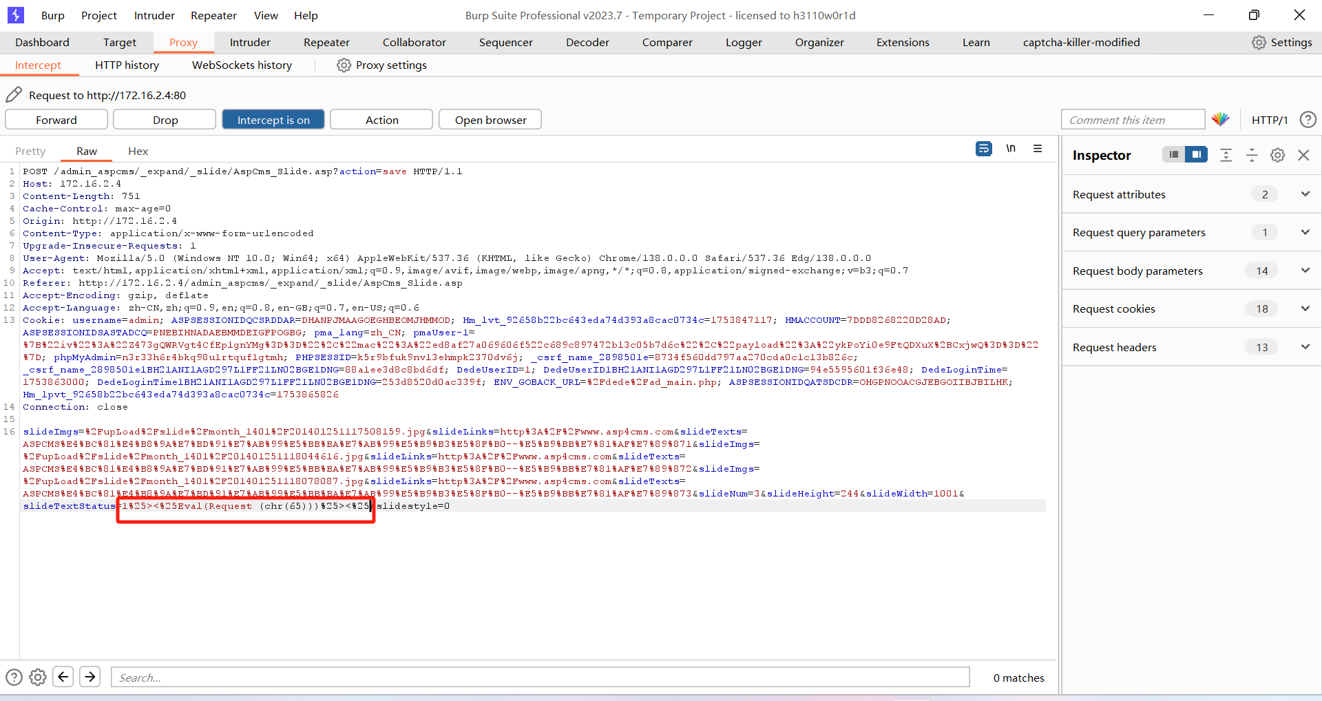Open the Intruder tool tab
1322x701 pixels.
click(250, 42)
